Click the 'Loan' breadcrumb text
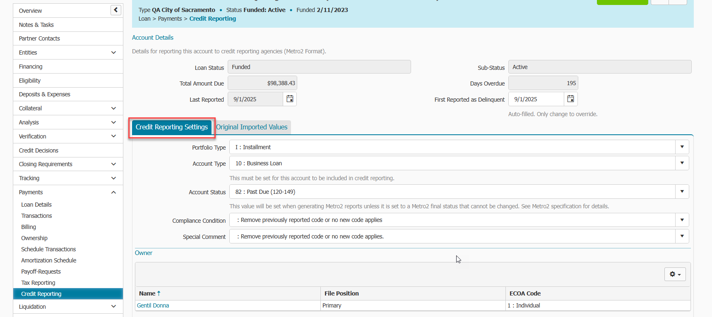This screenshot has height=317, width=712. click(144, 19)
